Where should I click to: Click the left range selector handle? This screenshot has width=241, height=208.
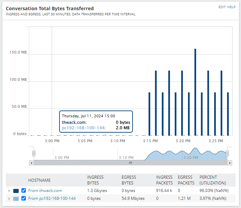point(34,153)
